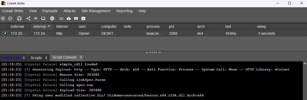The width and height of the screenshot is (307, 100).
Task: Open downloaded files cloud icon
Action: pos(69,18)
